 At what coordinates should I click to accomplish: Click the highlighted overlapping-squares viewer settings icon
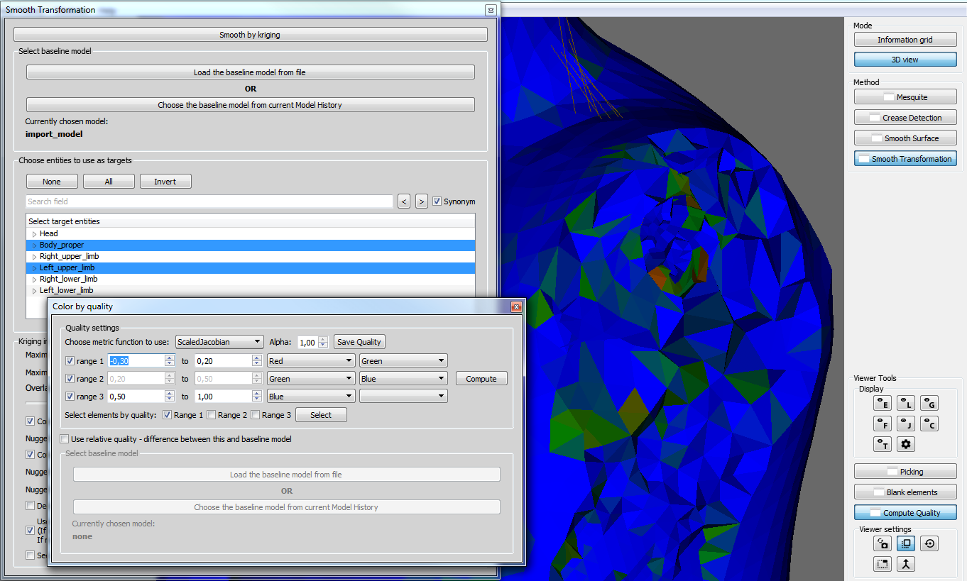[x=905, y=544]
